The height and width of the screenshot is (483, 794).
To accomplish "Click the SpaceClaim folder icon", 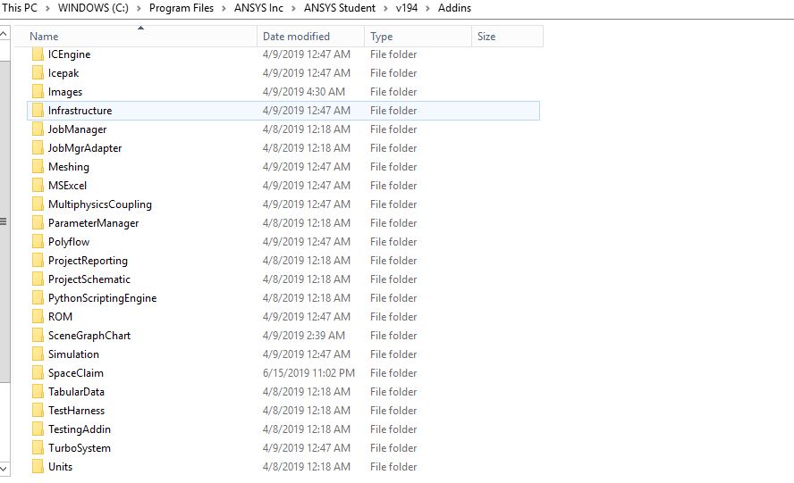I will [x=38, y=372].
